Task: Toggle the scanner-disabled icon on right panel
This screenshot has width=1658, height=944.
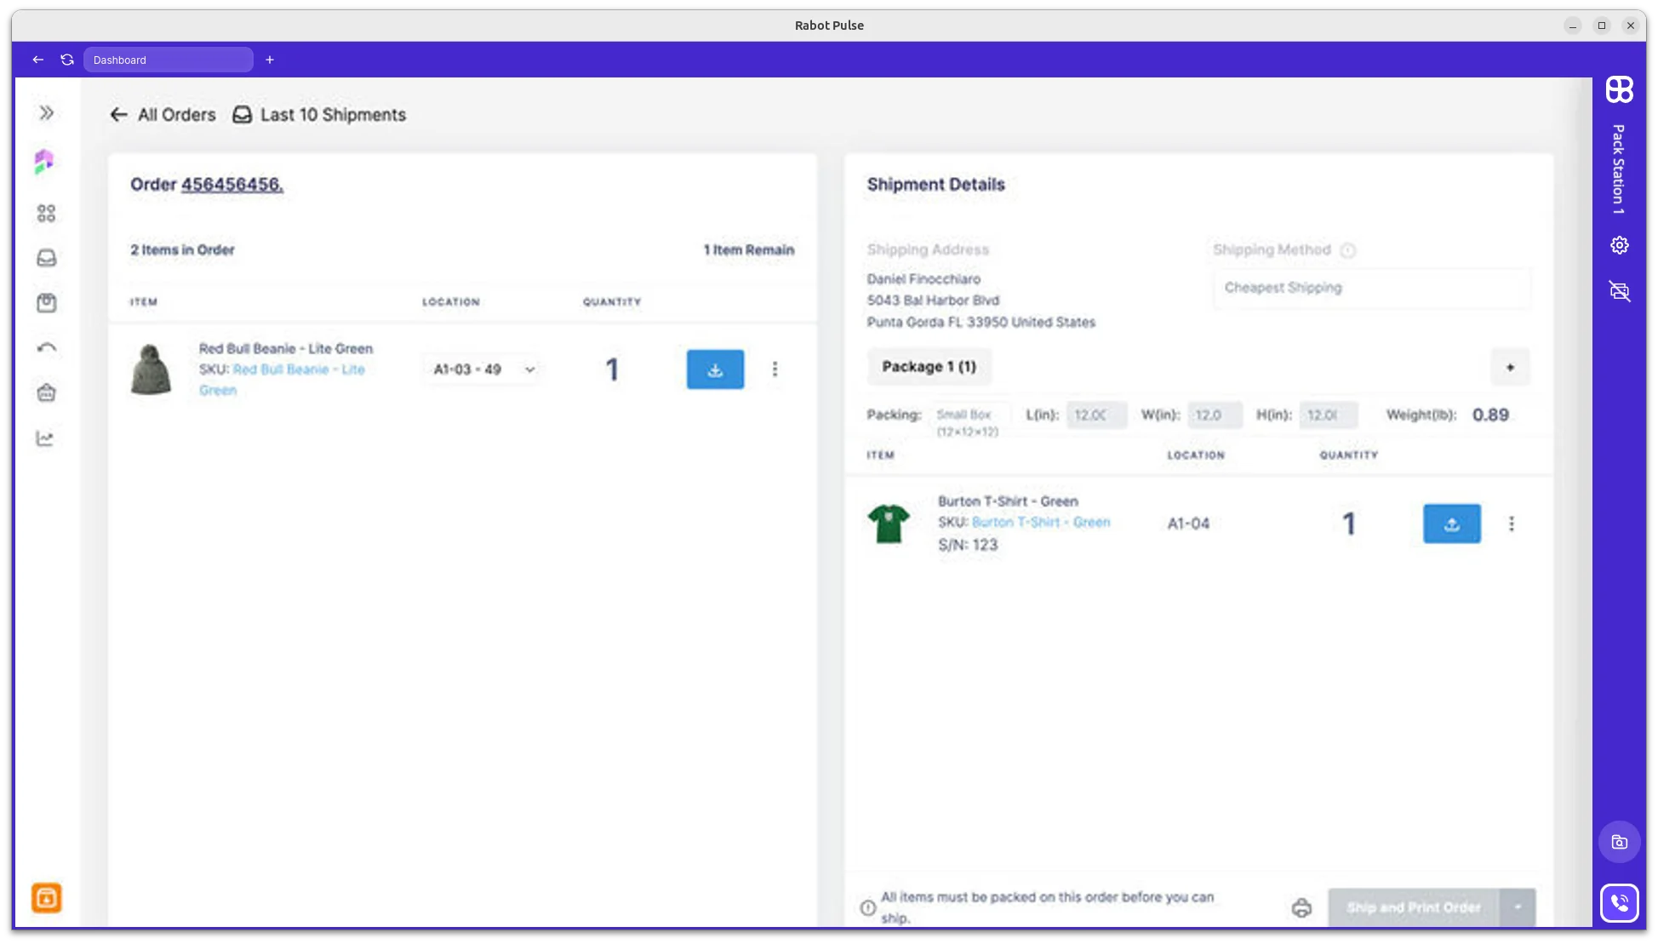Action: pyautogui.click(x=1620, y=292)
